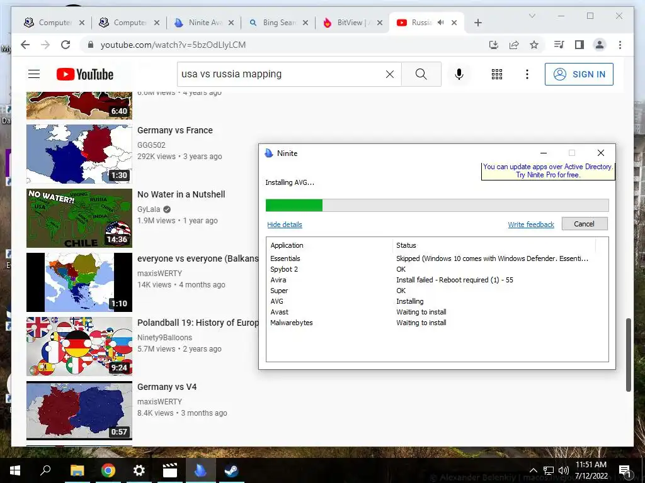Open Germany vs V4 thumbnail

point(79,410)
